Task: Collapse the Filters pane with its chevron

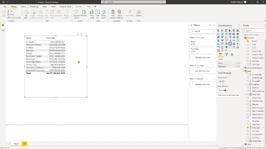Action: click(214, 25)
